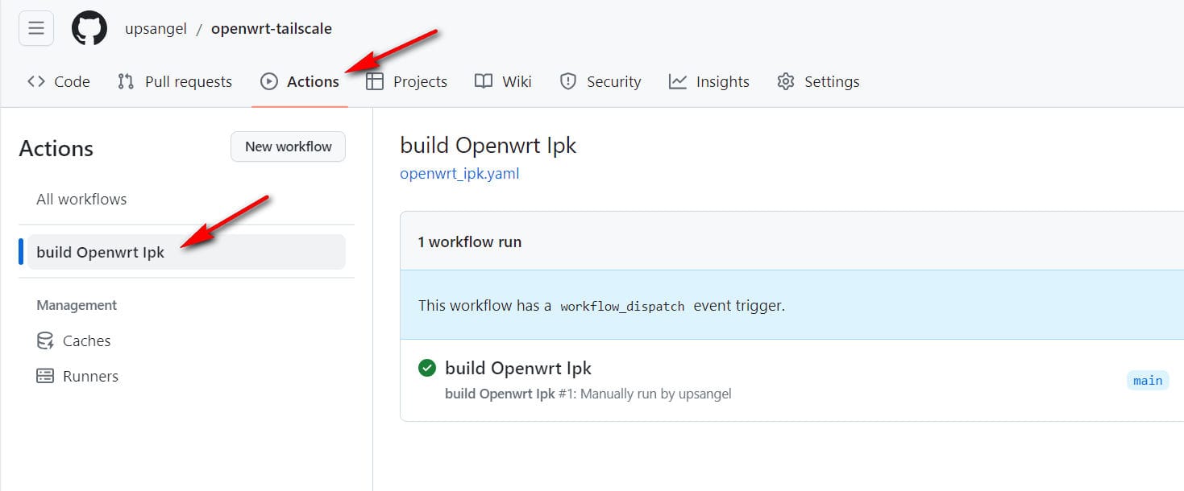Open the Projects tab
This screenshot has height=491, width=1184.
(x=407, y=81)
